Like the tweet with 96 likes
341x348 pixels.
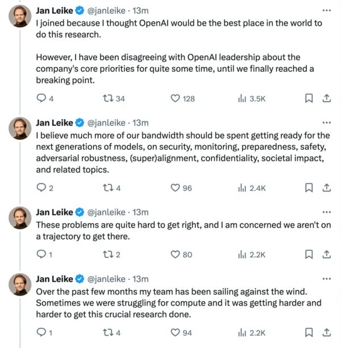(x=176, y=188)
